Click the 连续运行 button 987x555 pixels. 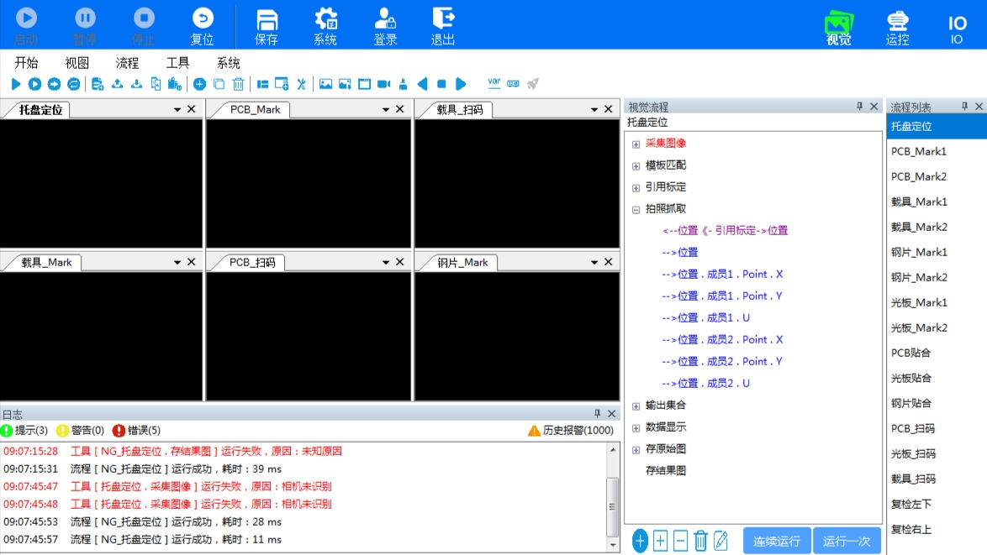(x=777, y=541)
